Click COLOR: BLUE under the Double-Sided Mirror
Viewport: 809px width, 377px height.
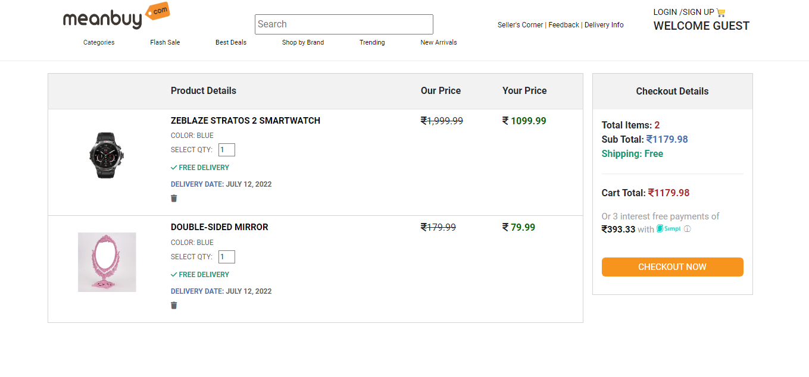coord(192,243)
